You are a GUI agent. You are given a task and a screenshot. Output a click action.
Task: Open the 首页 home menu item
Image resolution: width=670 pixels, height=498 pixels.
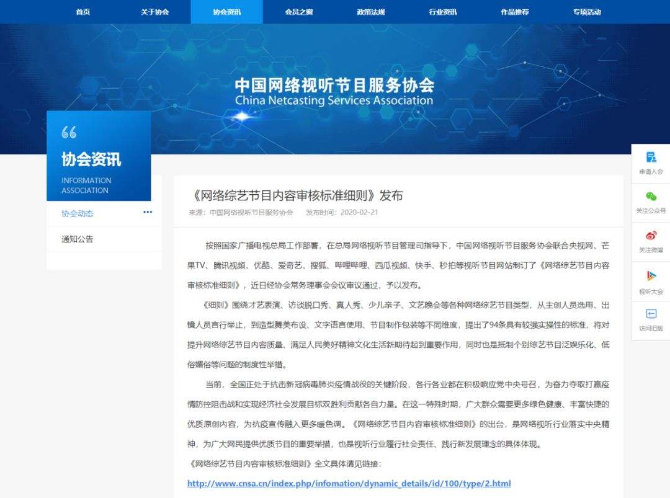point(83,11)
